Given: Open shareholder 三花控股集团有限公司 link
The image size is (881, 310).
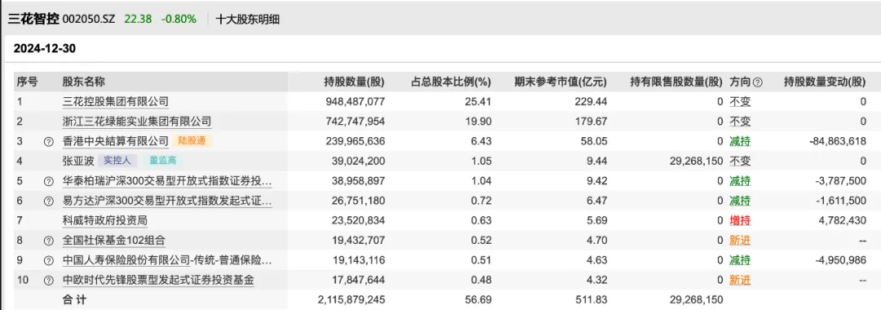Looking at the screenshot, I should 115,102.
